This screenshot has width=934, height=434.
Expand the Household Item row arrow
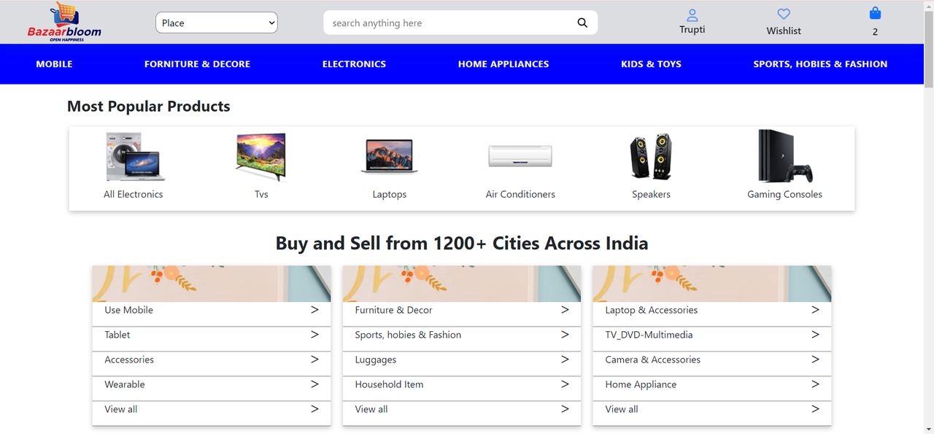[565, 384]
